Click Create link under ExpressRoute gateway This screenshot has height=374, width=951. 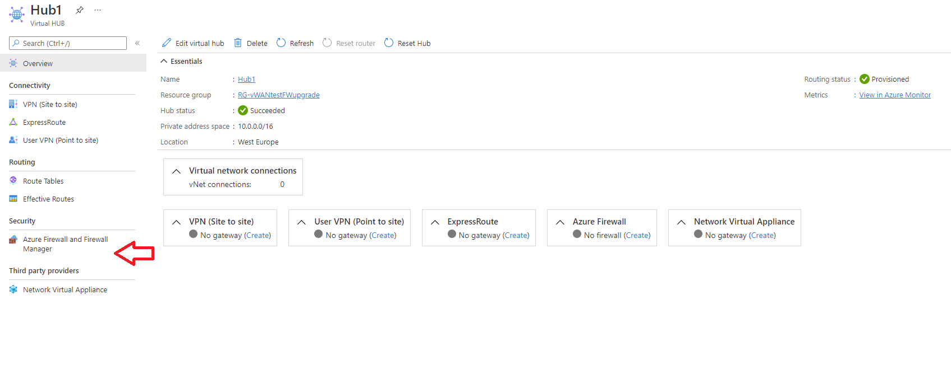pyautogui.click(x=516, y=236)
